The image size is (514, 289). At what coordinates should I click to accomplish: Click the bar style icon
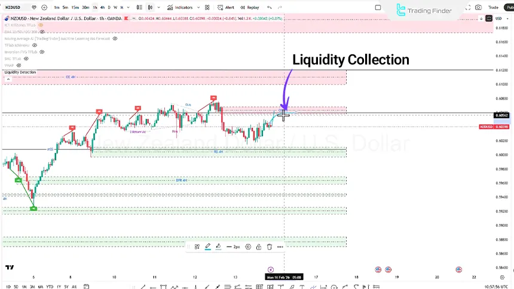click(139, 7)
